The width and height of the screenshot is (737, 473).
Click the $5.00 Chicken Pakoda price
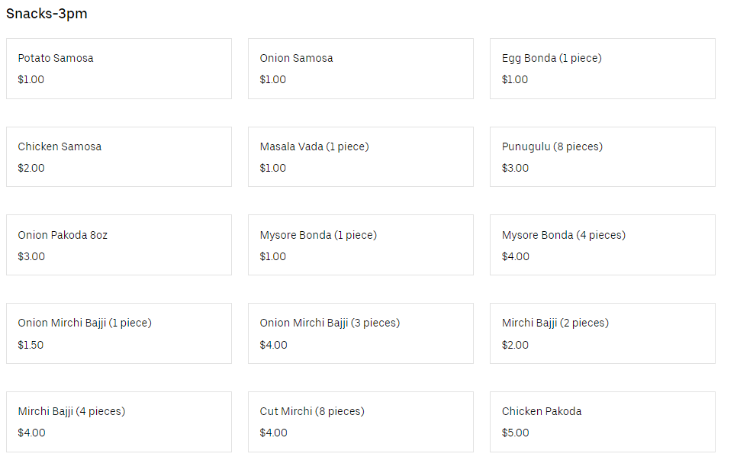pos(515,433)
